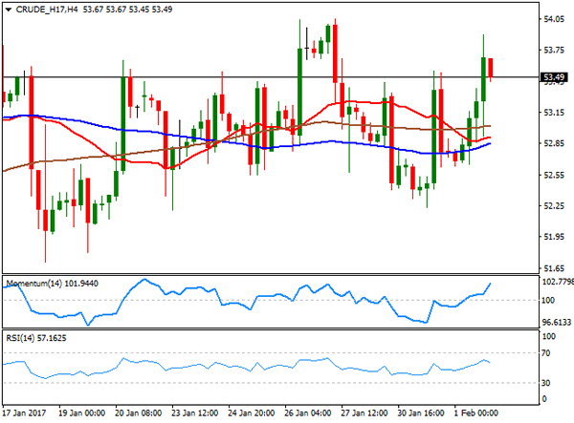Click the 102.7798 momentum scale value
Viewport: 574px width, 423px height.
(557, 282)
